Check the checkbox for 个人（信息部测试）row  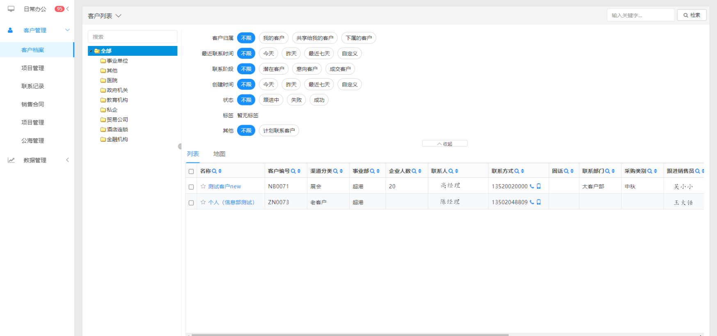(x=191, y=203)
